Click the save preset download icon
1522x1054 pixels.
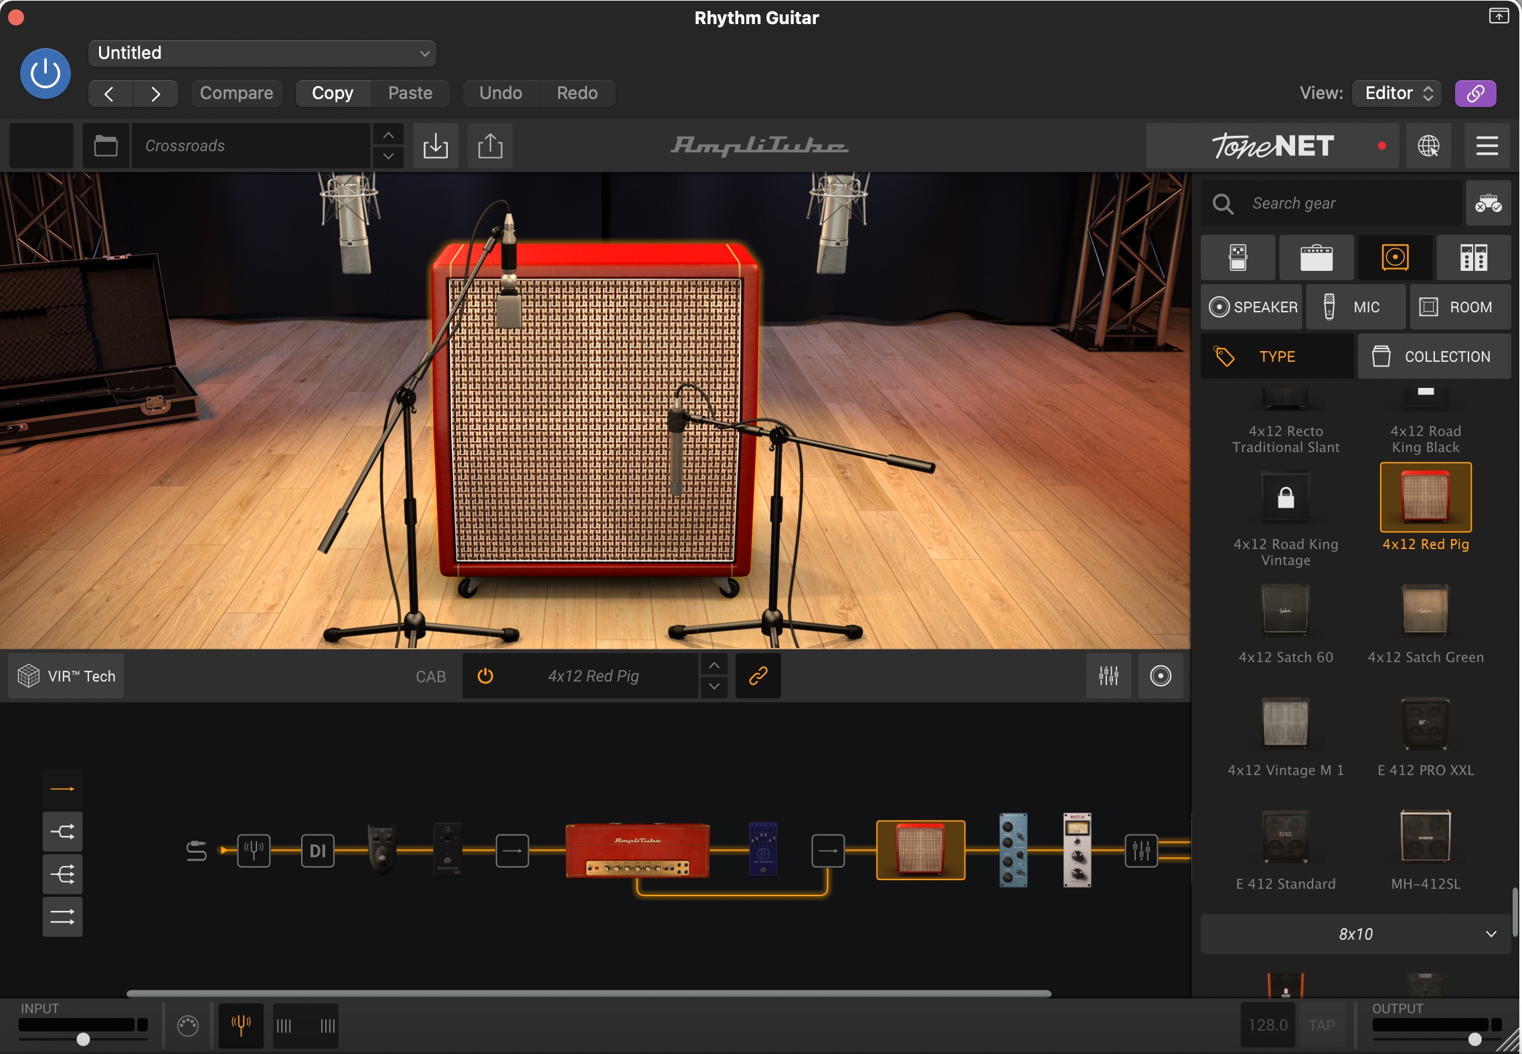click(436, 145)
